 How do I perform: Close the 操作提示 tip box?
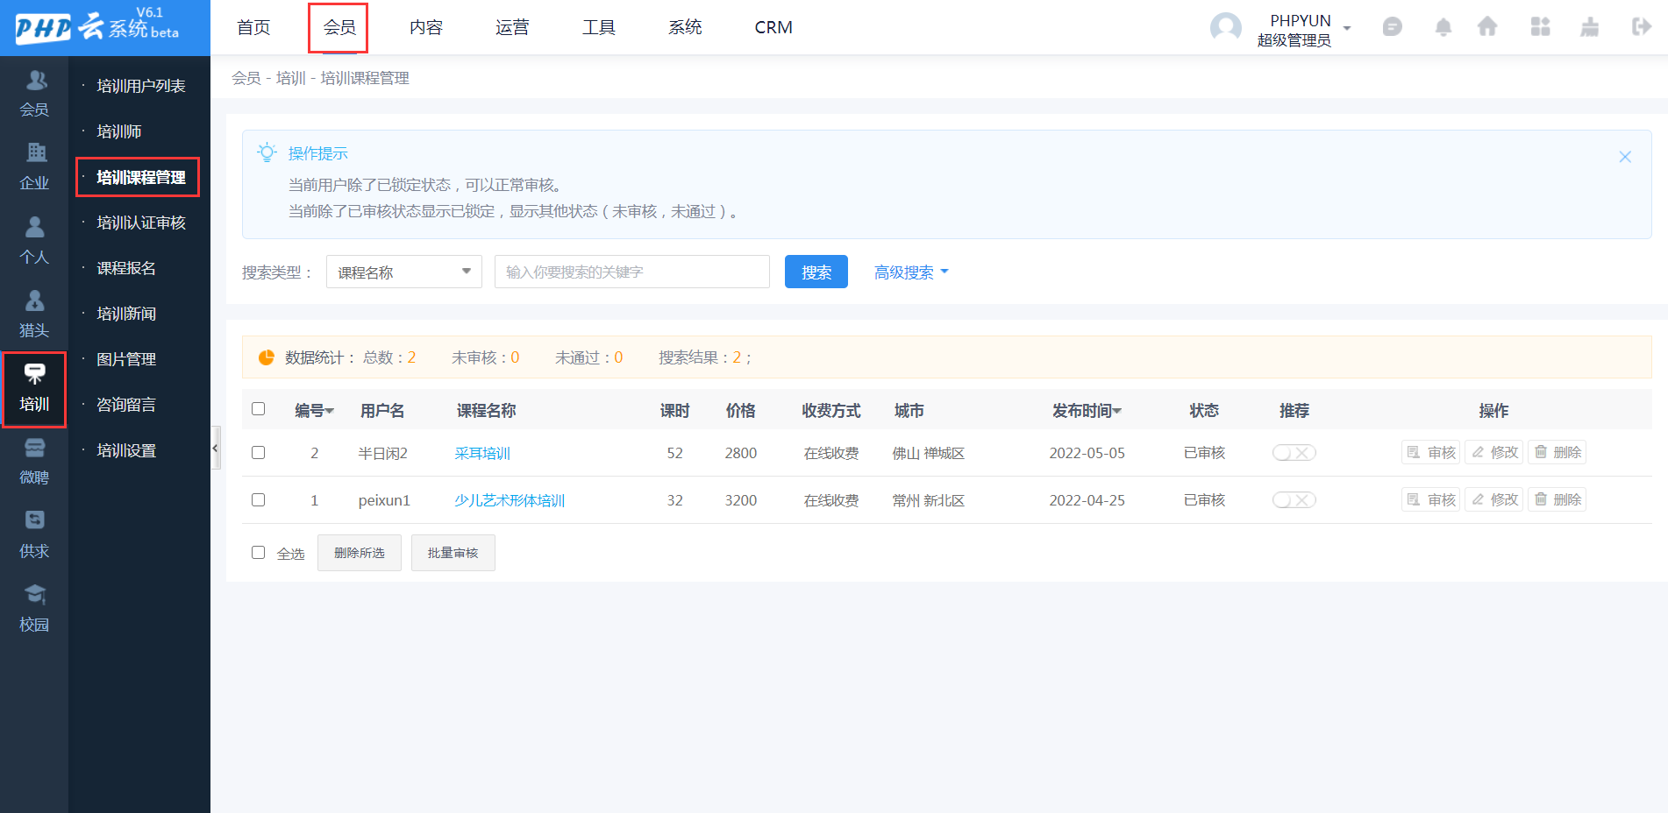[x=1625, y=157]
